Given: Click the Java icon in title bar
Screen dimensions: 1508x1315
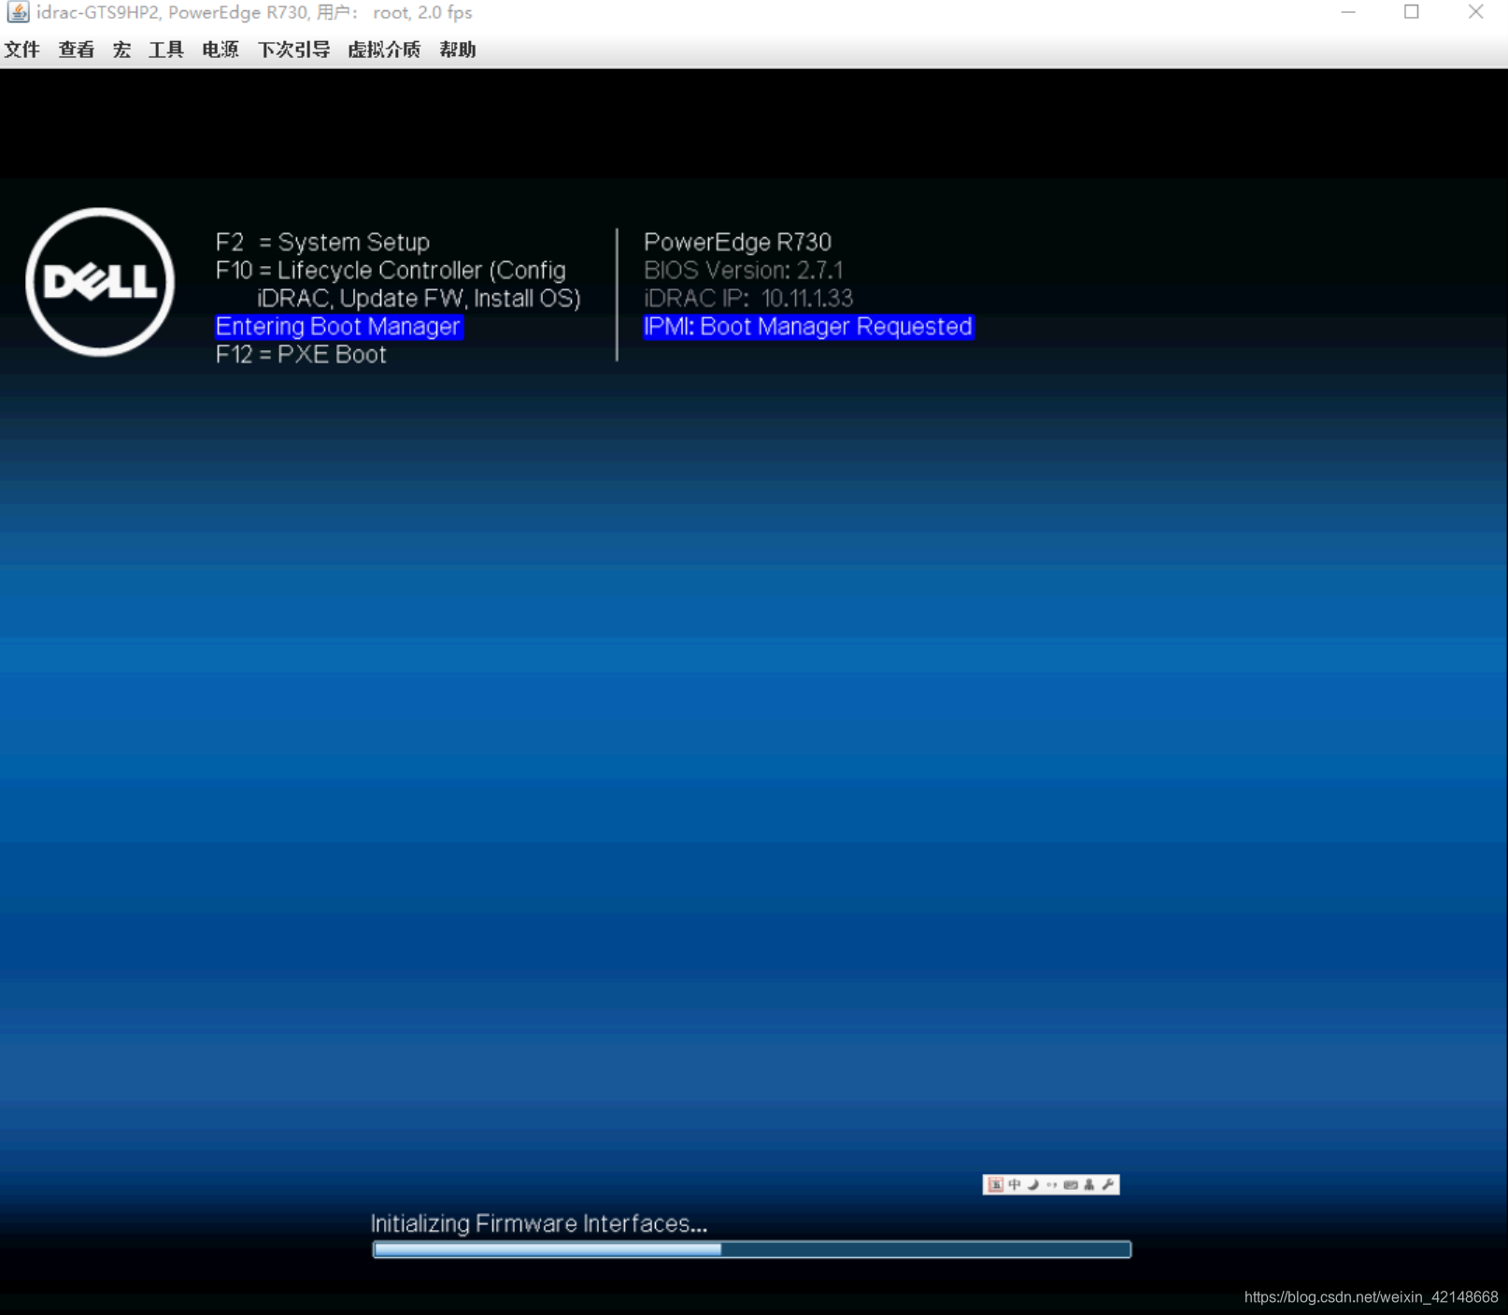Looking at the screenshot, I should (18, 12).
